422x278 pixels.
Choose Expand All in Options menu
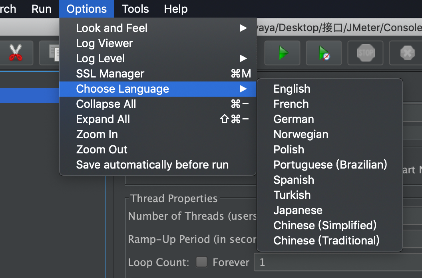point(157,119)
